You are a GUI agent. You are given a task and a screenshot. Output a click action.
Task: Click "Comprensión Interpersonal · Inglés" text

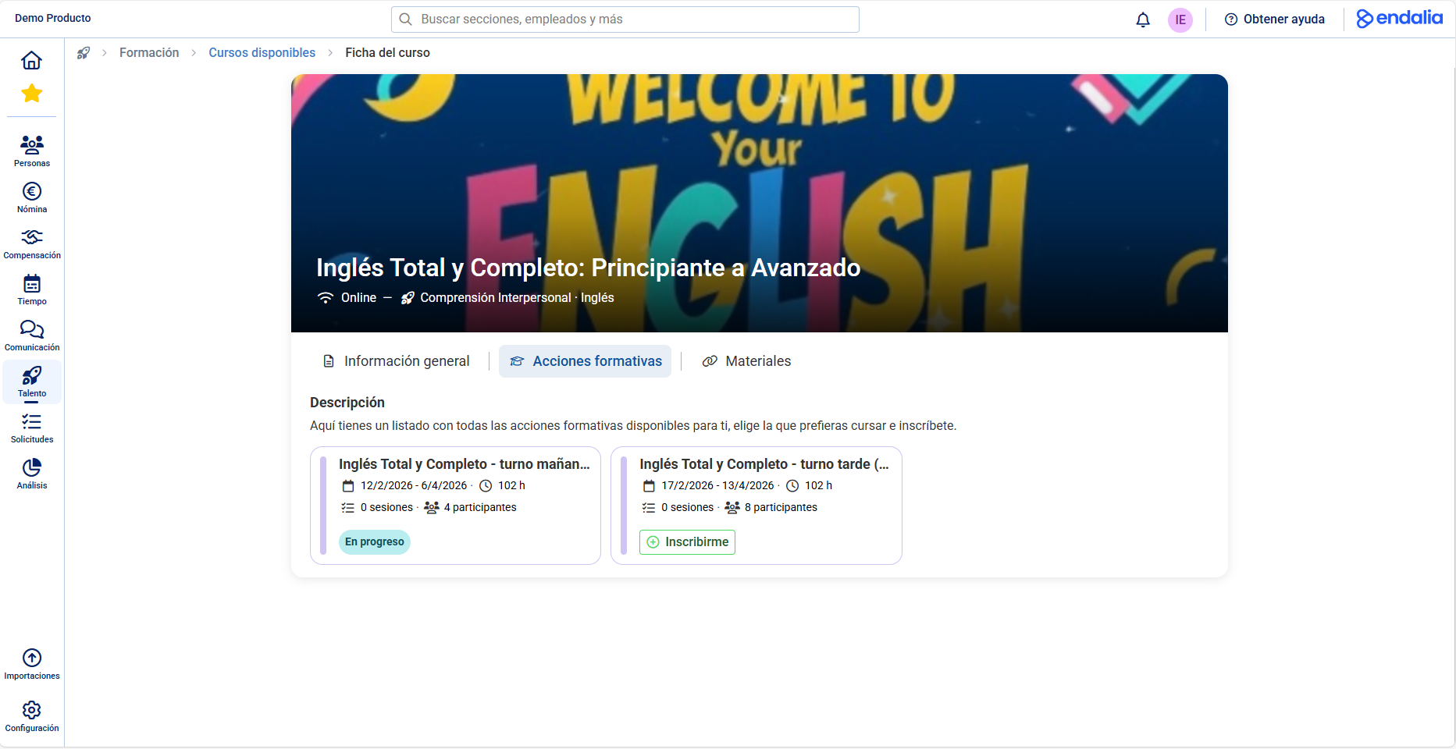pyautogui.click(x=517, y=298)
